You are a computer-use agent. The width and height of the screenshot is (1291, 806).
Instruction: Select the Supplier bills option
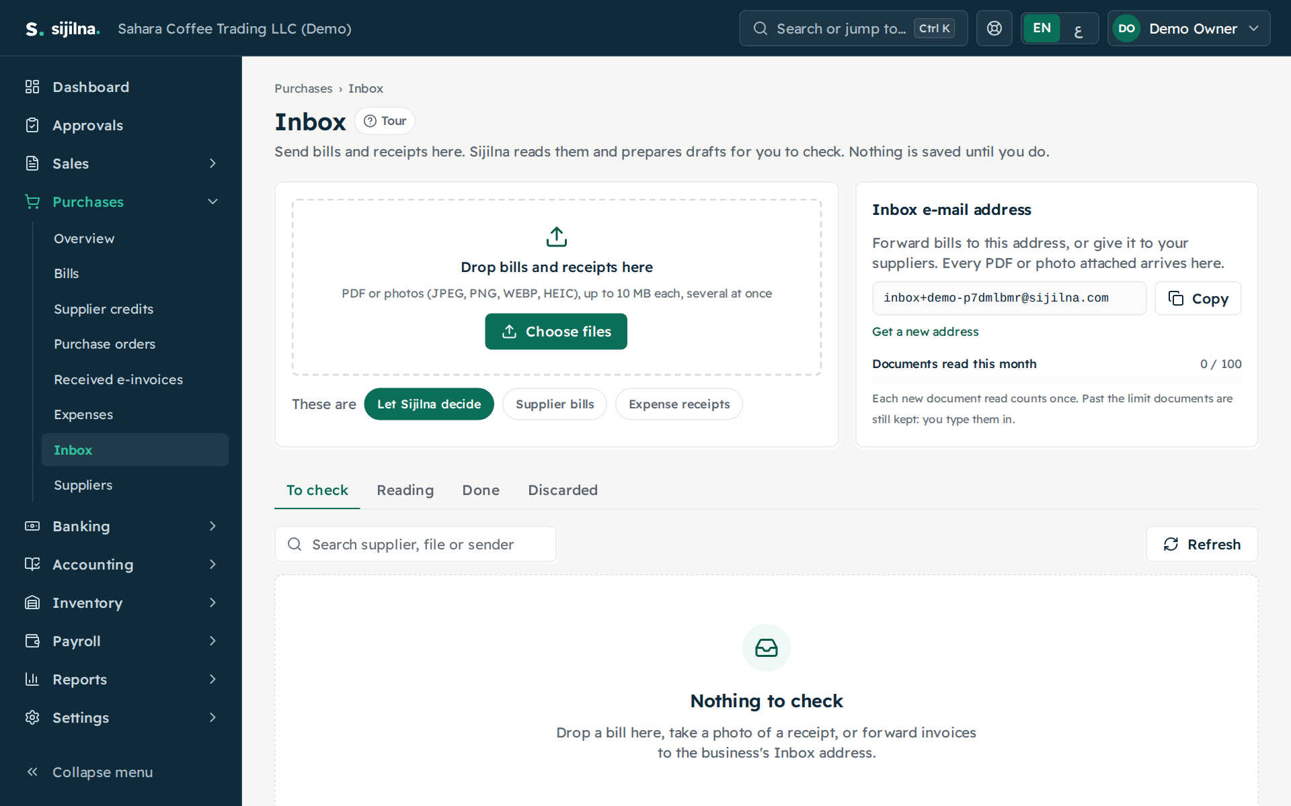click(555, 404)
